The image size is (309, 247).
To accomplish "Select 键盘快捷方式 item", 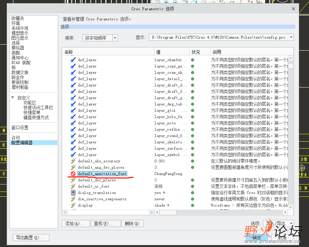I will pos(36,117).
